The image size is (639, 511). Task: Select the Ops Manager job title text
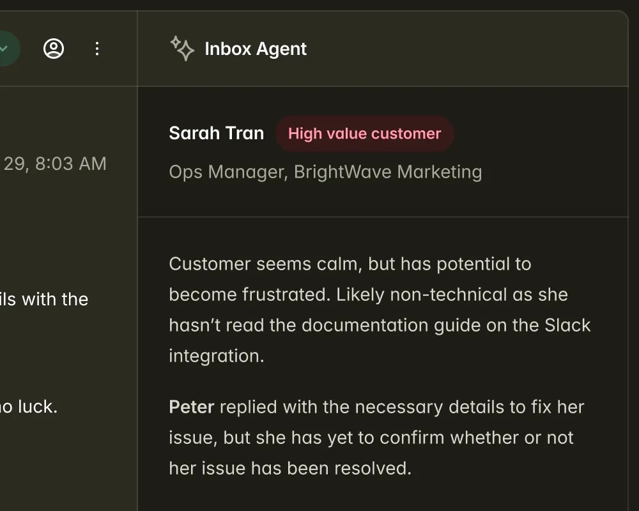point(226,172)
